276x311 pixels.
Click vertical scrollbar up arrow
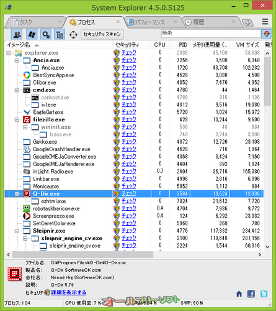(x=267, y=53)
